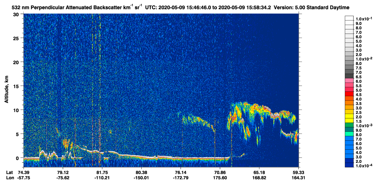The height and width of the screenshot is (192, 375).
Task: Click the latitude value "74.39"
Action: click(24, 172)
